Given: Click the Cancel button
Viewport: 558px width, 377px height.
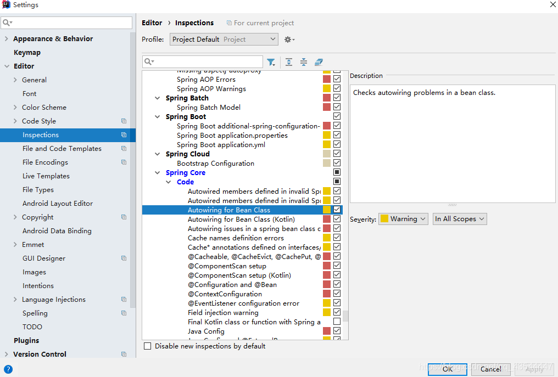Looking at the screenshot, I should click(x=491, y=369).
